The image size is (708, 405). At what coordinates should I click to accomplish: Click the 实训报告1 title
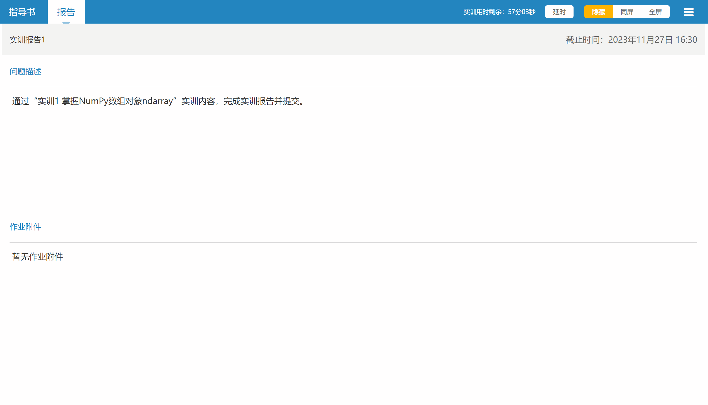28,40
